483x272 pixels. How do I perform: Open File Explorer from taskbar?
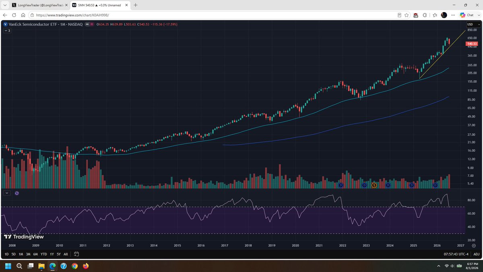coord(41,266)
